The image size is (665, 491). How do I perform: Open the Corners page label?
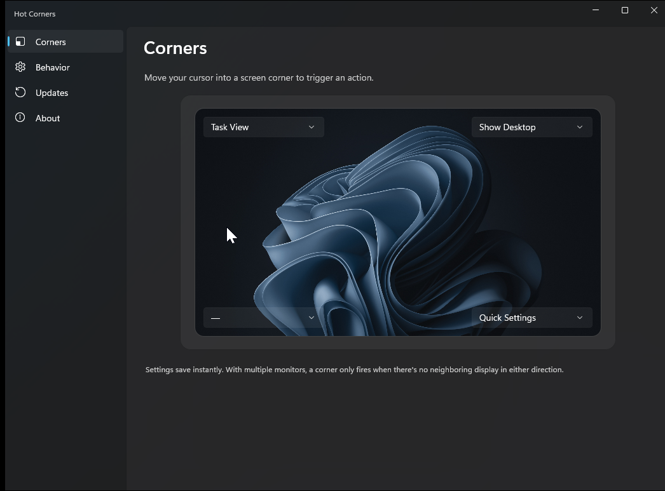[x=50, y=42]
